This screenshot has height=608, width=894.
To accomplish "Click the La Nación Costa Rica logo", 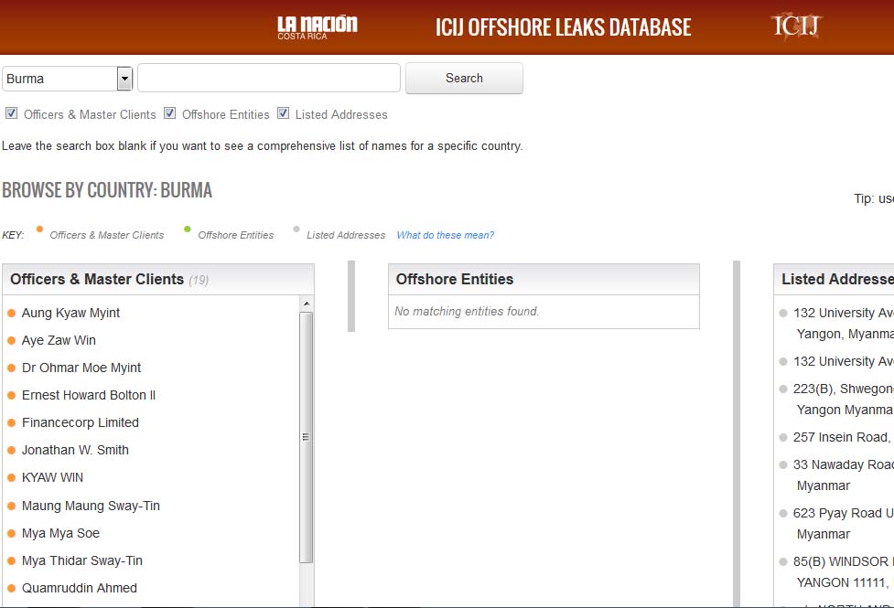I will 317,27.
